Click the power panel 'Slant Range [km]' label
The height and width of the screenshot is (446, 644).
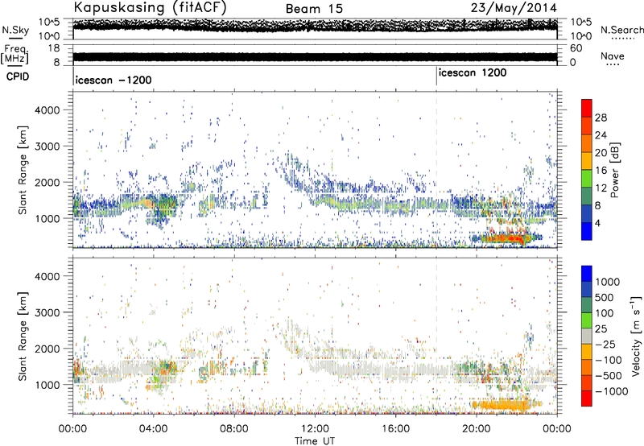coord(23,170)
